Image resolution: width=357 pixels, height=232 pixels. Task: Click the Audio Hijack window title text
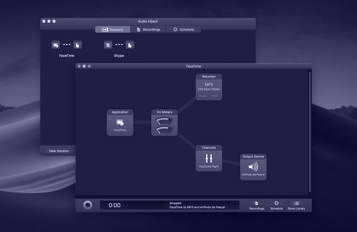point(148,21)
